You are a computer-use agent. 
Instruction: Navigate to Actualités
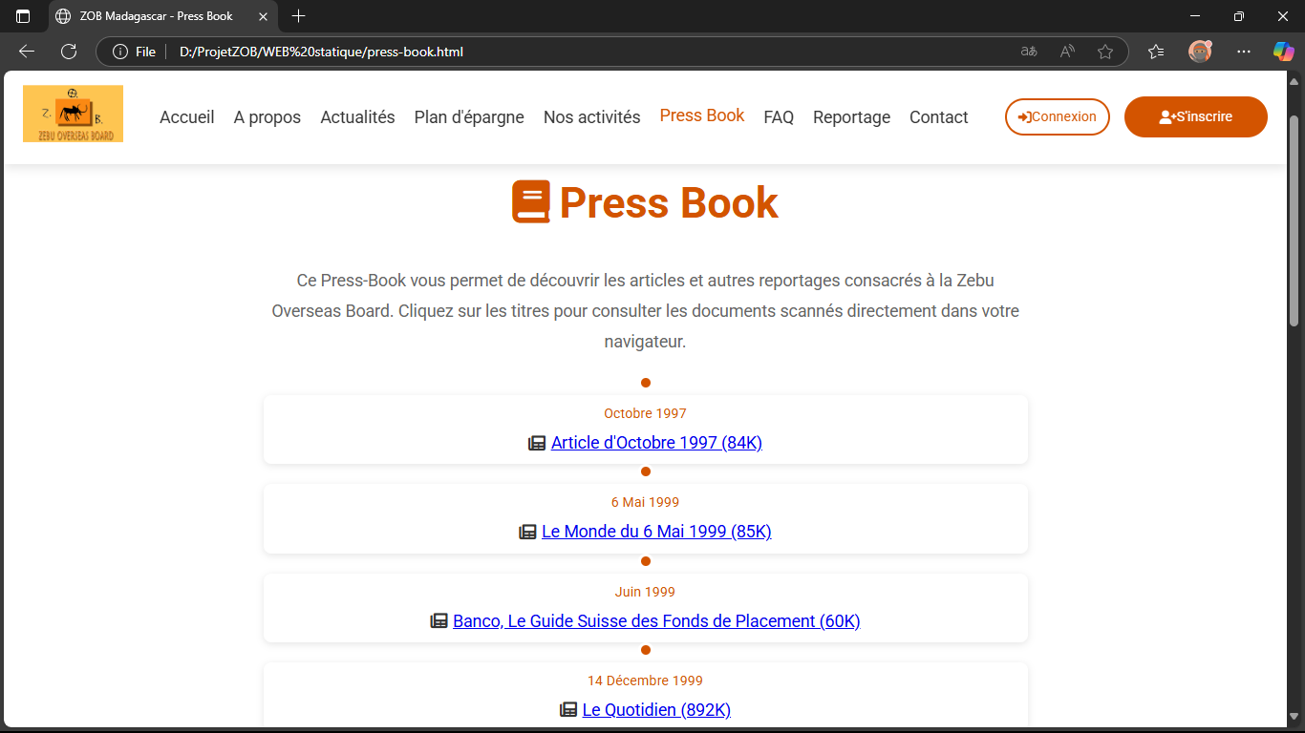coord(357,117)
